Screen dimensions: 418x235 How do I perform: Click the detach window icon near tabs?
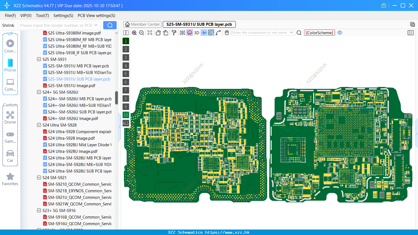tap(412, 24)
